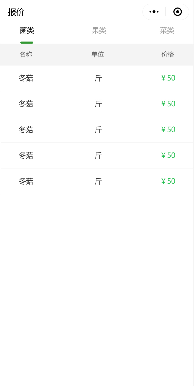Click the 斤 unit in first row
Viewport: 194px width, 386px height.
click(x=98, y=78)
